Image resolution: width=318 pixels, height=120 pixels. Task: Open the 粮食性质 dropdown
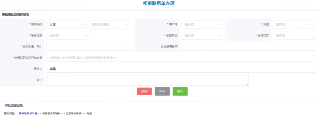68,36
